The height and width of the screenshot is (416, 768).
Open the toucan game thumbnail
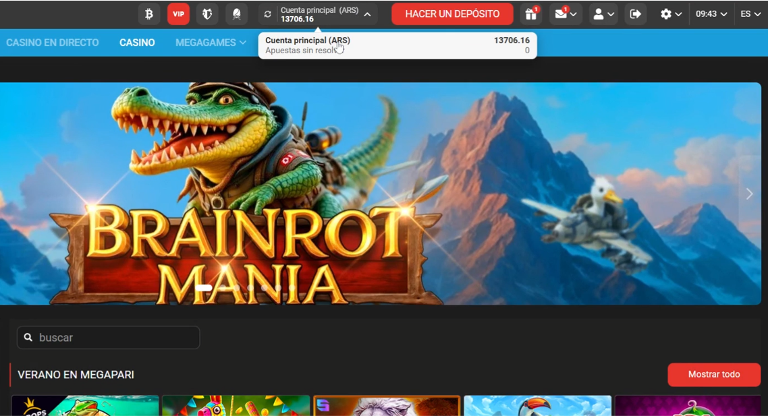(538, 406)
